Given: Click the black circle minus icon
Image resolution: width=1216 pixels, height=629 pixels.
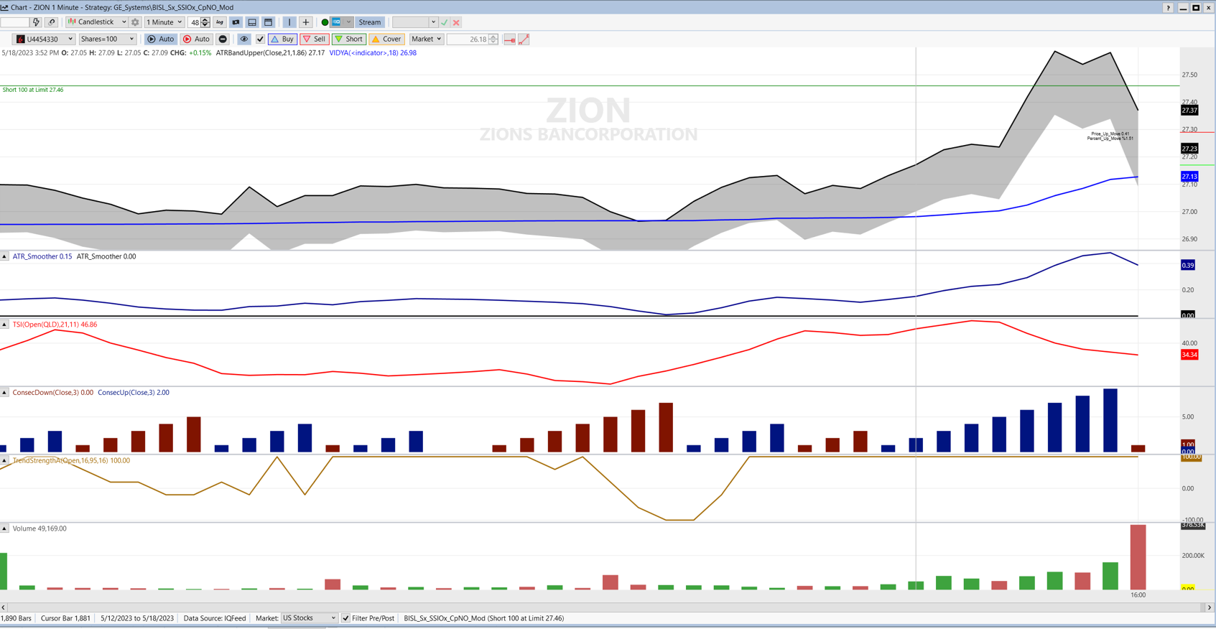Looking at the screenshot, I should click(223, 39).
